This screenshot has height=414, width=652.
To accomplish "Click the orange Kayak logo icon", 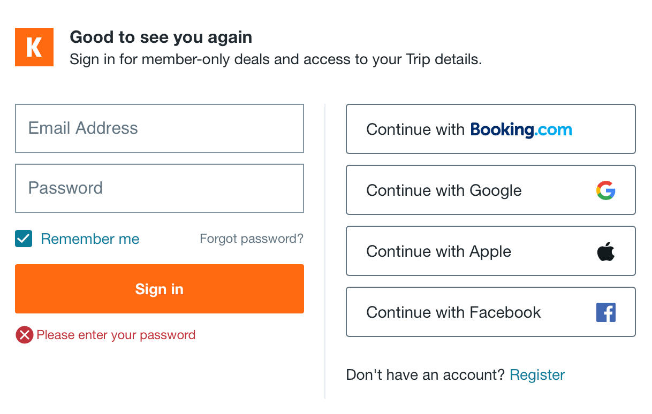I will pyautogui.click(x=34, y=47).
